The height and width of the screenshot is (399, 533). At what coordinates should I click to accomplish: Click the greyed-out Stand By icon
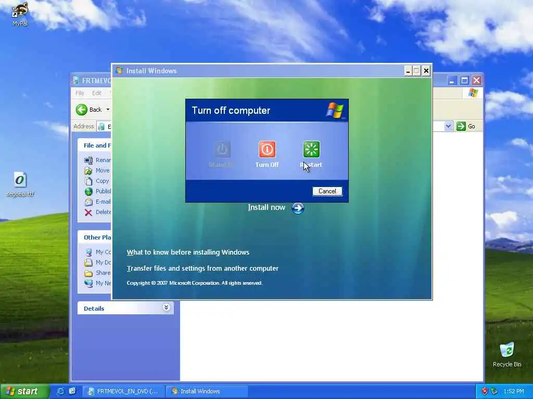(222, 149)
